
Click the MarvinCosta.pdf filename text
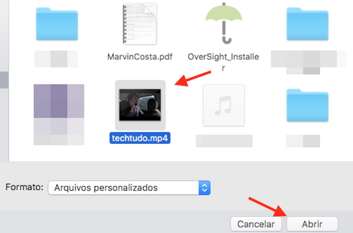point(140,56)
